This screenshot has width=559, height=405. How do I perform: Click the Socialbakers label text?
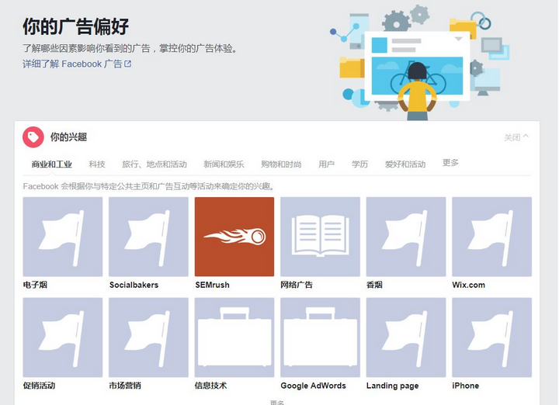pyautogui.click(x=134, y=285)
